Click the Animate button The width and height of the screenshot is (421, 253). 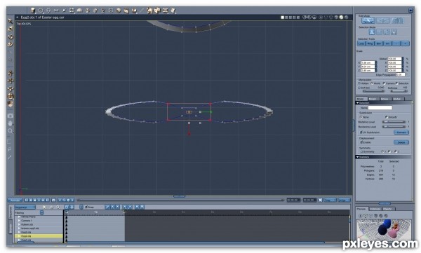[15, 200]
